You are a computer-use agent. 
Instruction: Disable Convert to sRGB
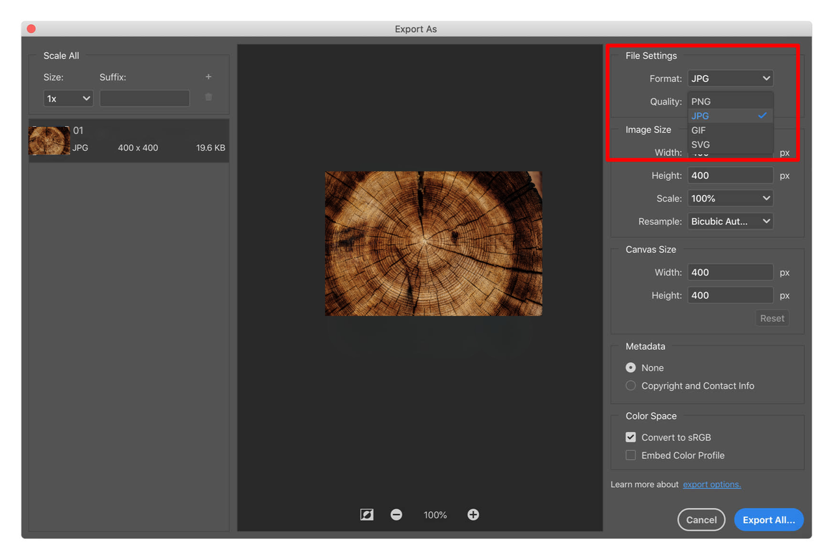630,436
